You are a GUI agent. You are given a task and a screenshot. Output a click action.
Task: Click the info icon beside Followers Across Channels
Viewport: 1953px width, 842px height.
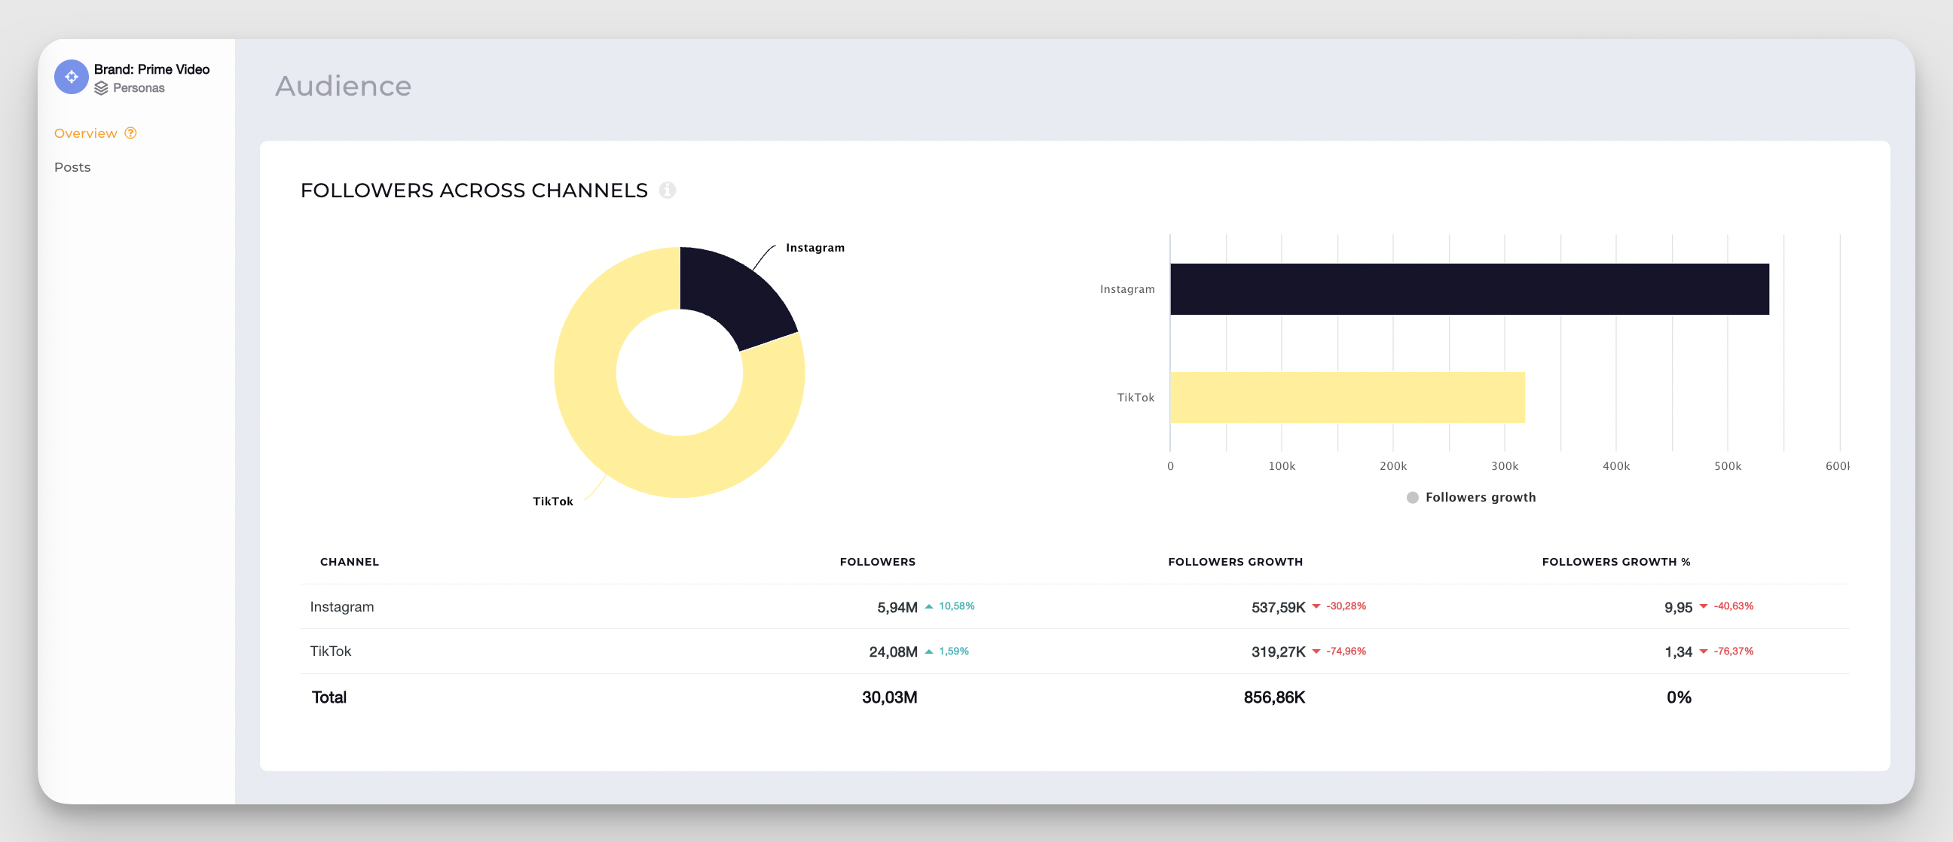(x=668, y=191)
